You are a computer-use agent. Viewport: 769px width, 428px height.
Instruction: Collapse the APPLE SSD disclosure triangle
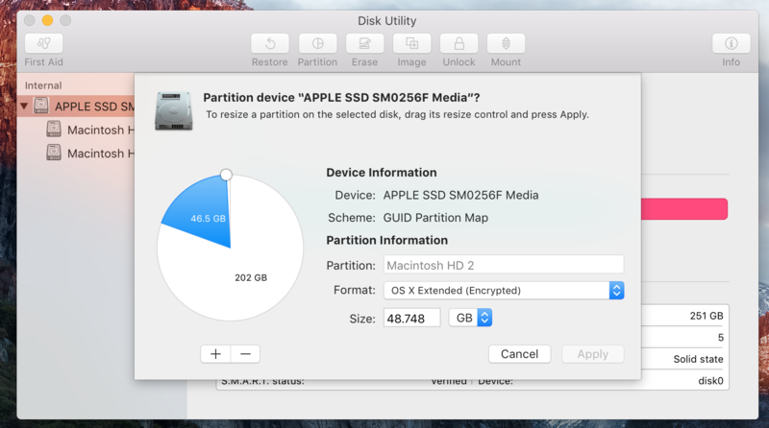pos(24,106)
